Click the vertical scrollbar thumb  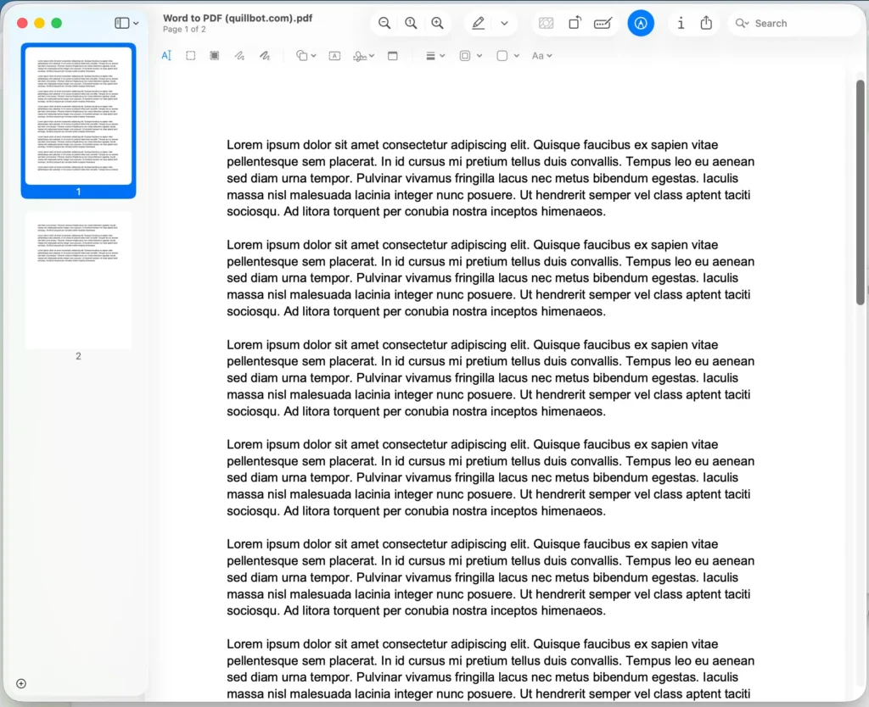click(x=861, y=192)
